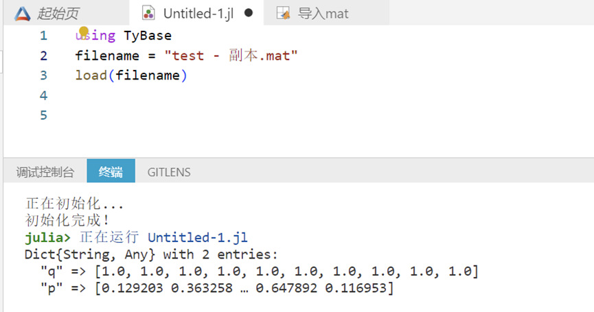Click the load function call on line 3
594x312 pixels.
[x=131, y=75]
